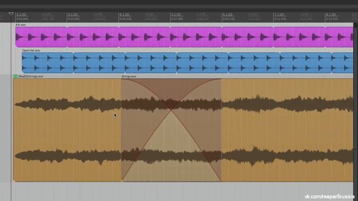Image resolution: width=358 pixels, height=201 pixels.
Task: Click the Open Hat.wav item label
Action: click(x=31, y=50)
